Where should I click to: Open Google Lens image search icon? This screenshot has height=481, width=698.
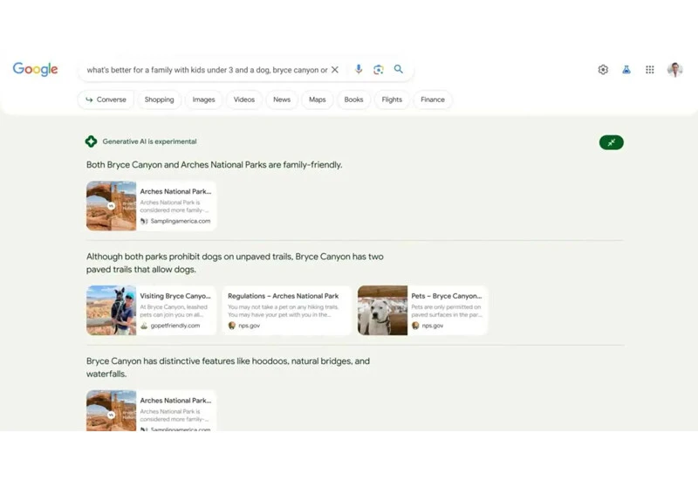tap(379, 70)
